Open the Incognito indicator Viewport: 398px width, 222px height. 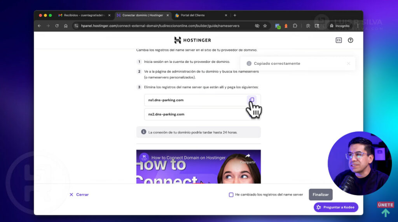click(340, 26)
